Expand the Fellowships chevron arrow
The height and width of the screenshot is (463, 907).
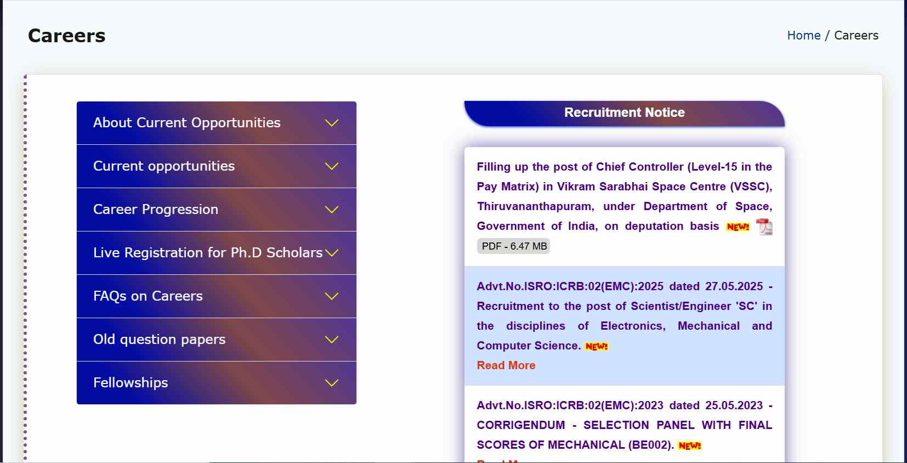click(332, 383)
